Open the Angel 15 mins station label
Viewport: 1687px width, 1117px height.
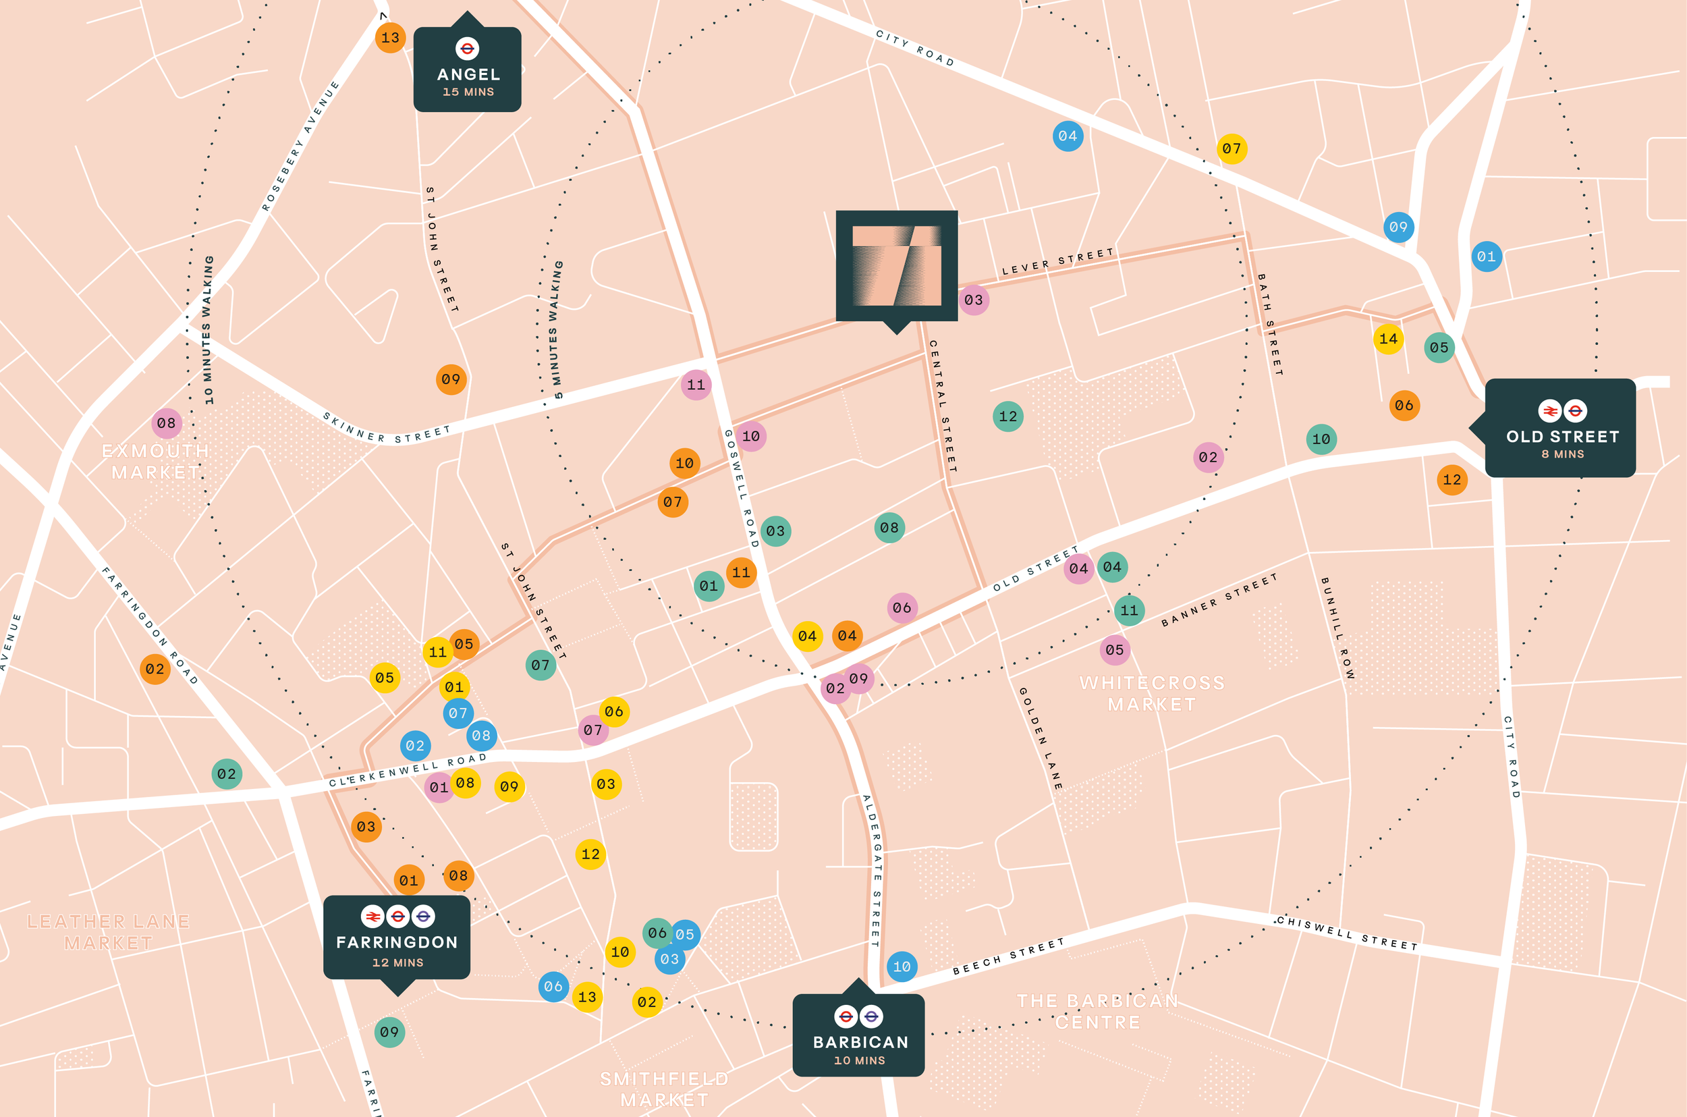coord(467,68)
